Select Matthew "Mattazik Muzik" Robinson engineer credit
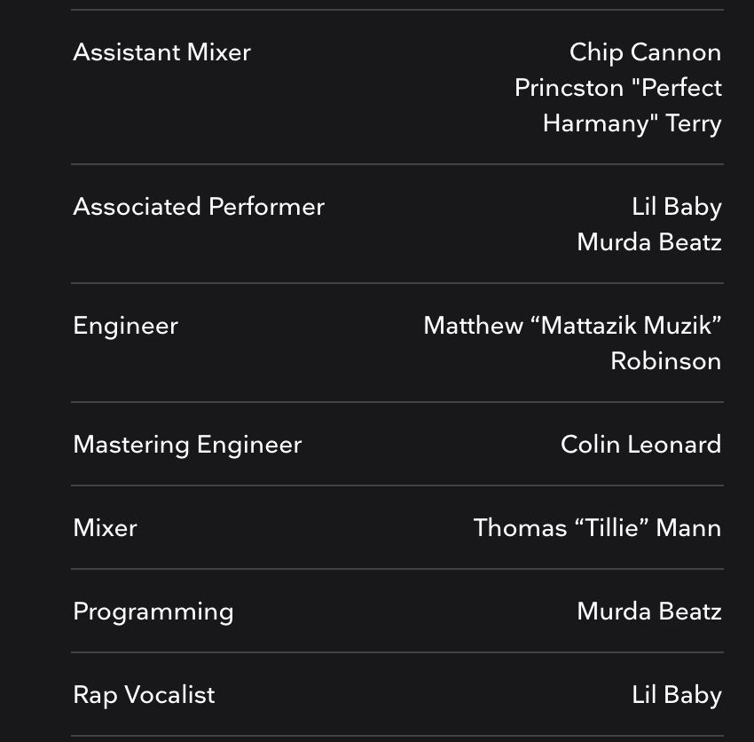The height and width of the screenshot is (742, 754). coord(572,343)
